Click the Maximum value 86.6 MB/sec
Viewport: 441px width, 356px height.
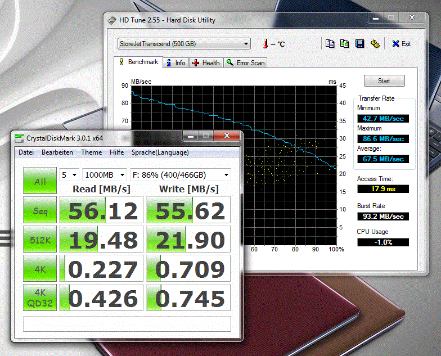pyautogui.click(x=383, y=138)
